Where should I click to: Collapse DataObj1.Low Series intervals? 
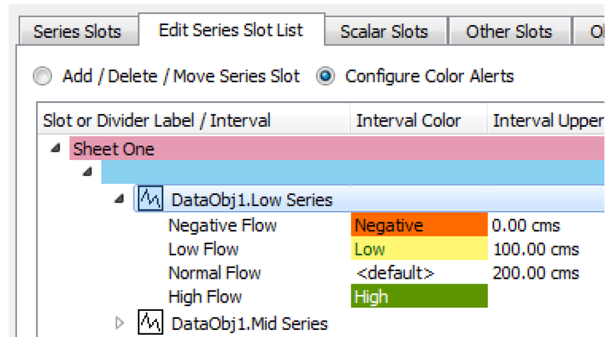tap(119, 200)
